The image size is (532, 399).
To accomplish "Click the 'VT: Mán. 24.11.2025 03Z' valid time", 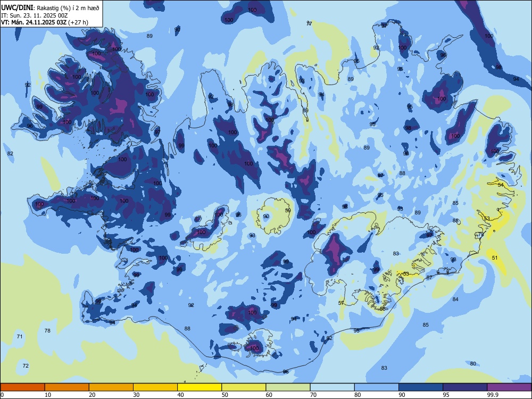I will [x=34, y=22].
